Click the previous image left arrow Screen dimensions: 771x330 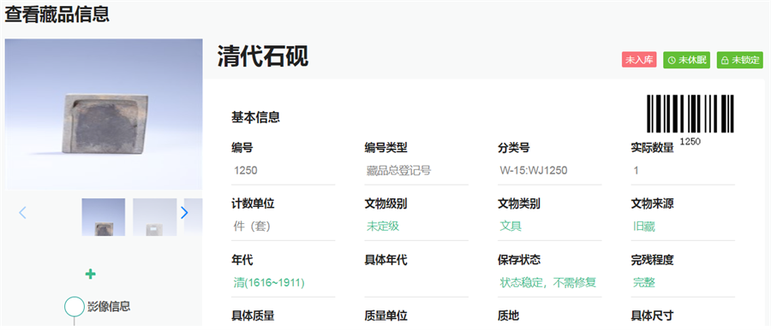(22, 213)
